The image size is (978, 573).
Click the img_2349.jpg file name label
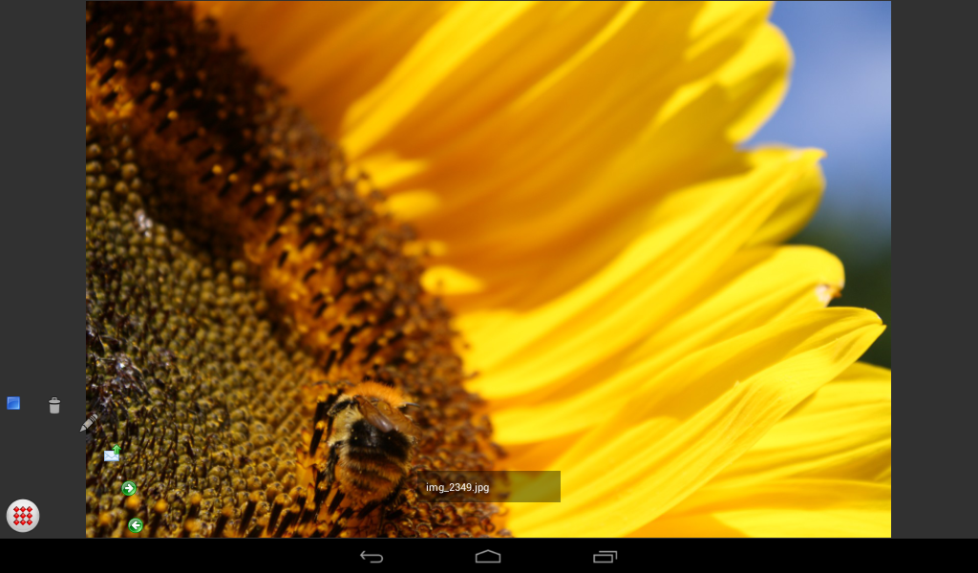point(457,487)
